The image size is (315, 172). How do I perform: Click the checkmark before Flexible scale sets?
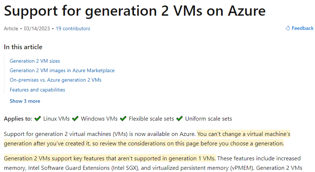123,119
